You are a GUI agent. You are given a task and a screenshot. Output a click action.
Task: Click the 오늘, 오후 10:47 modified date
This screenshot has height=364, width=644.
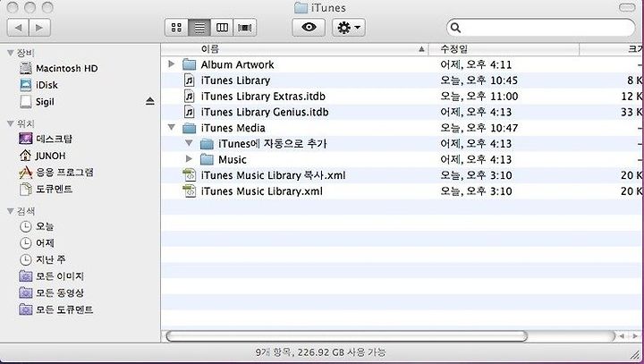point(479,128)
